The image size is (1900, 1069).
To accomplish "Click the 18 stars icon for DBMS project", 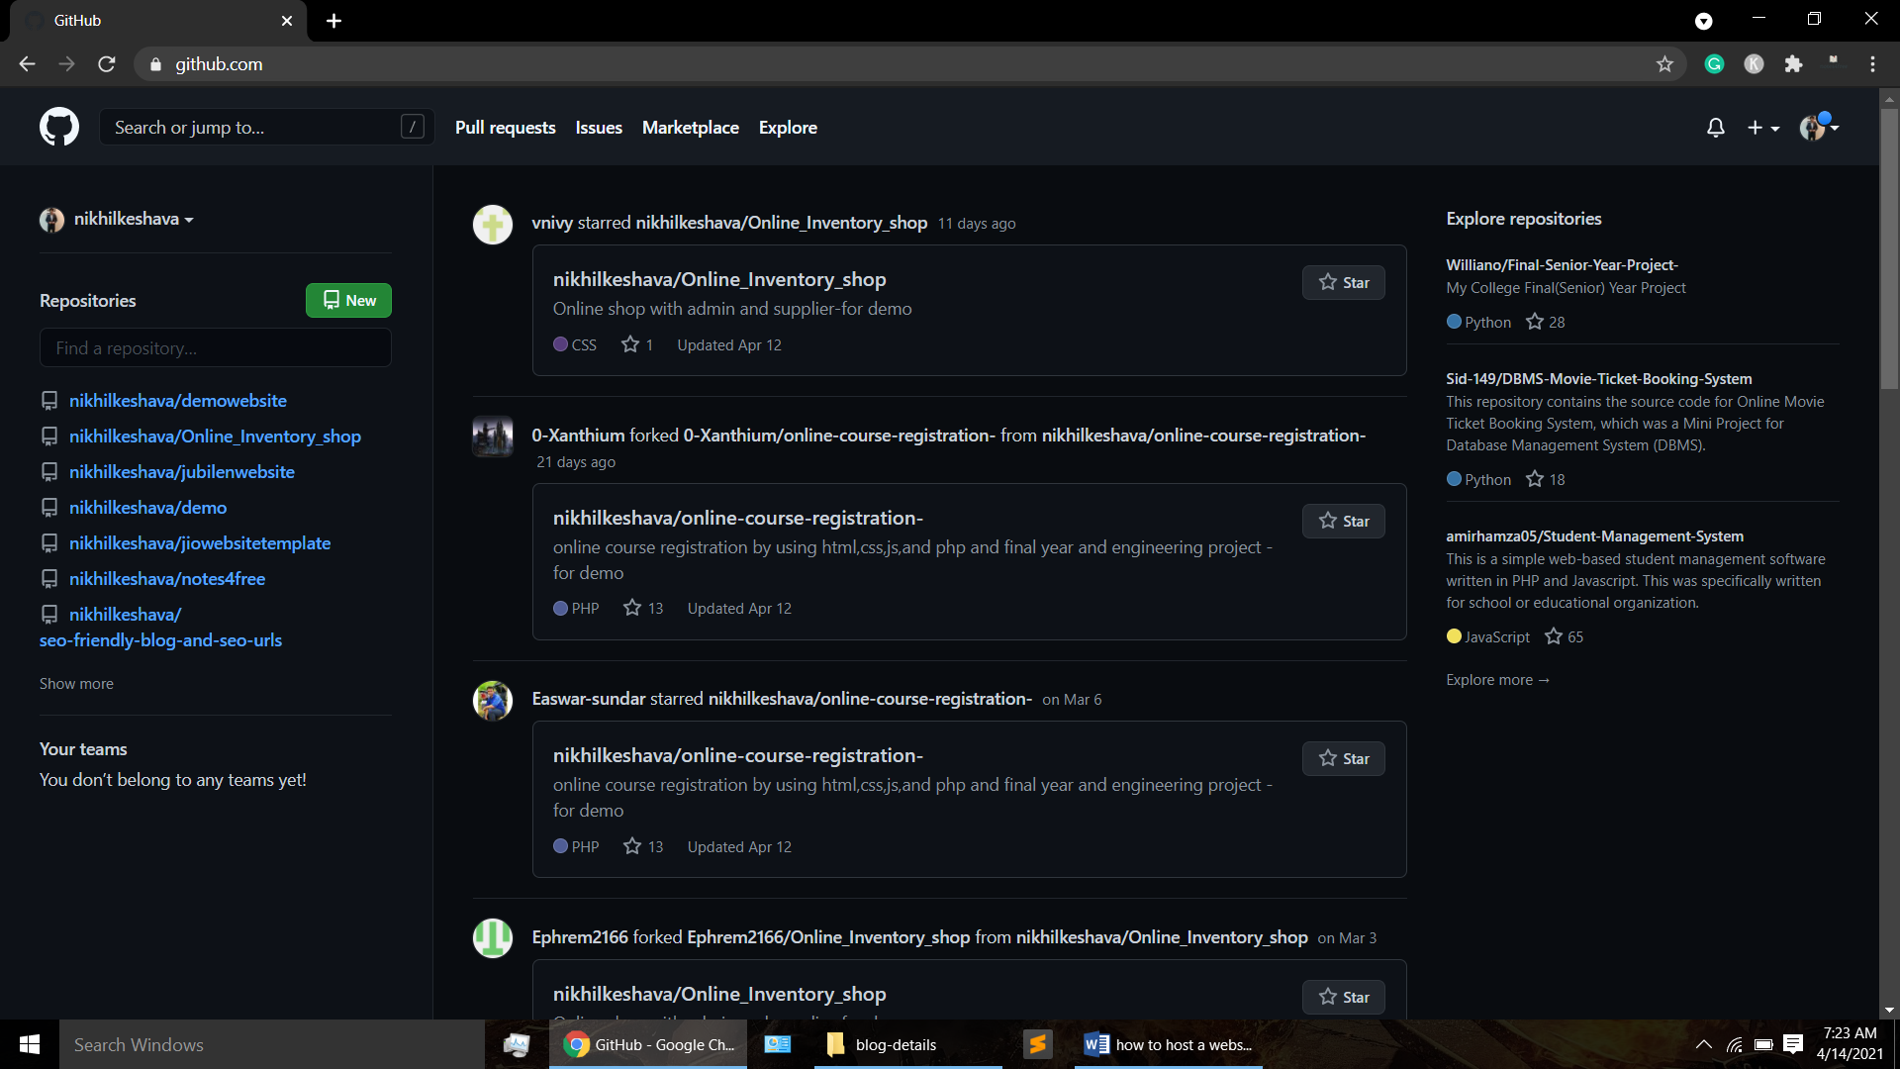I will pos(1535,479).
